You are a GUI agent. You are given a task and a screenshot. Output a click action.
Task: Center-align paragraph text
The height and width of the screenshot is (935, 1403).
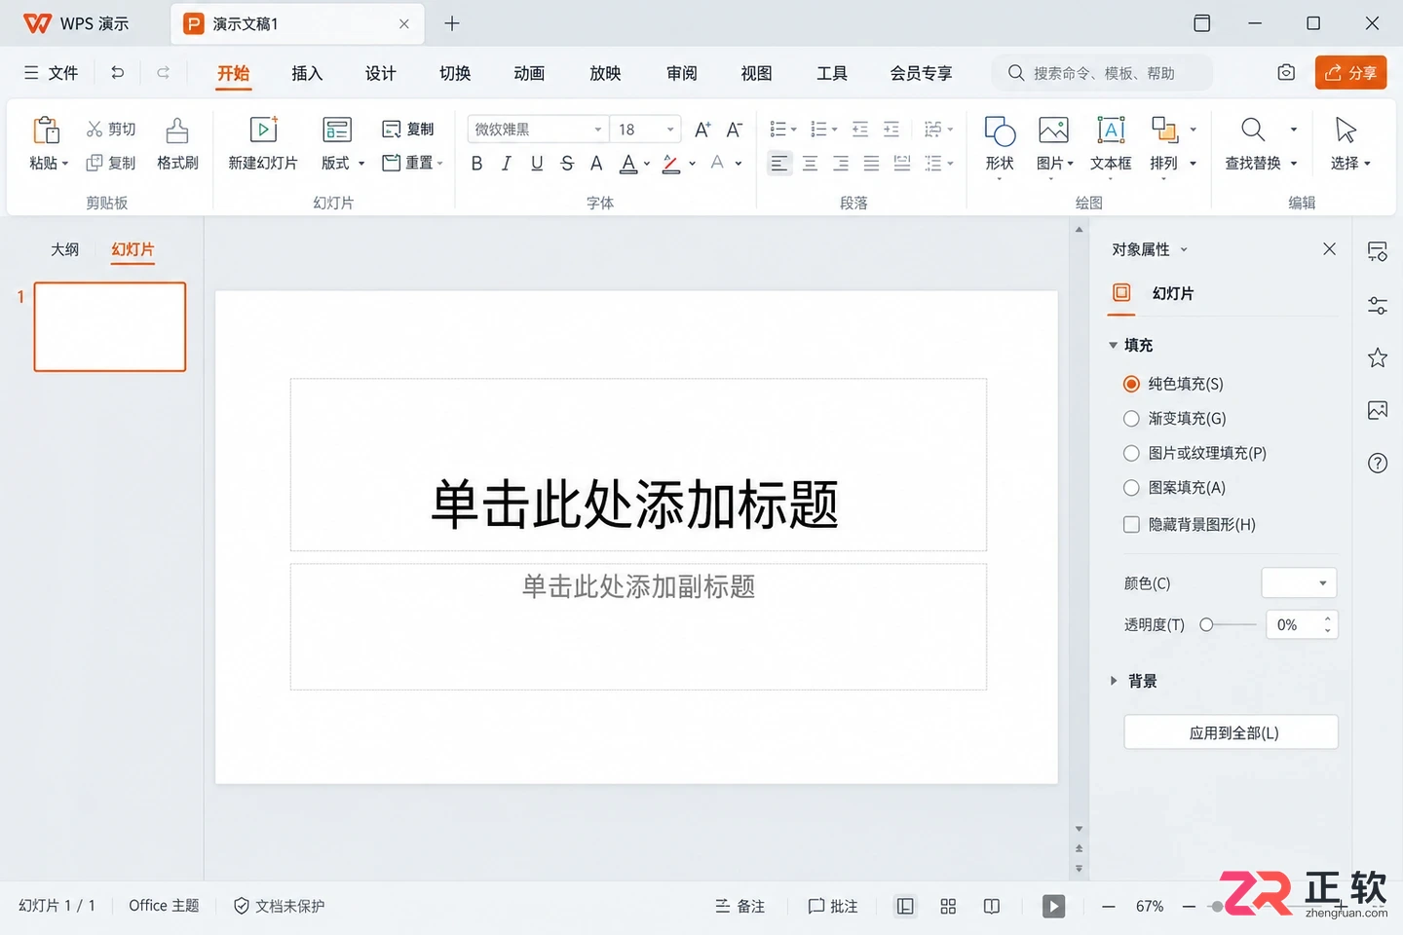(x=810, y=164)
